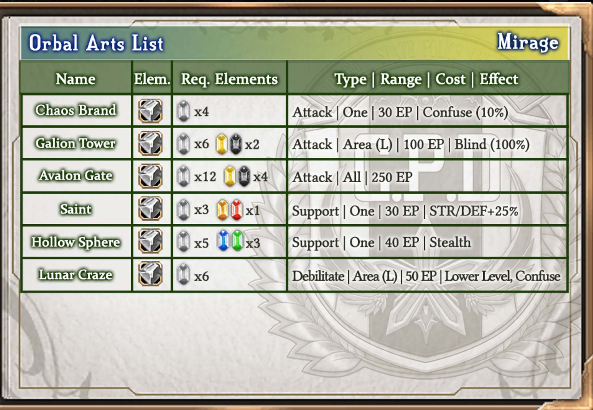
Task: Click the Mirage icon in Hollow Sphere row
Action: [150, 241]
